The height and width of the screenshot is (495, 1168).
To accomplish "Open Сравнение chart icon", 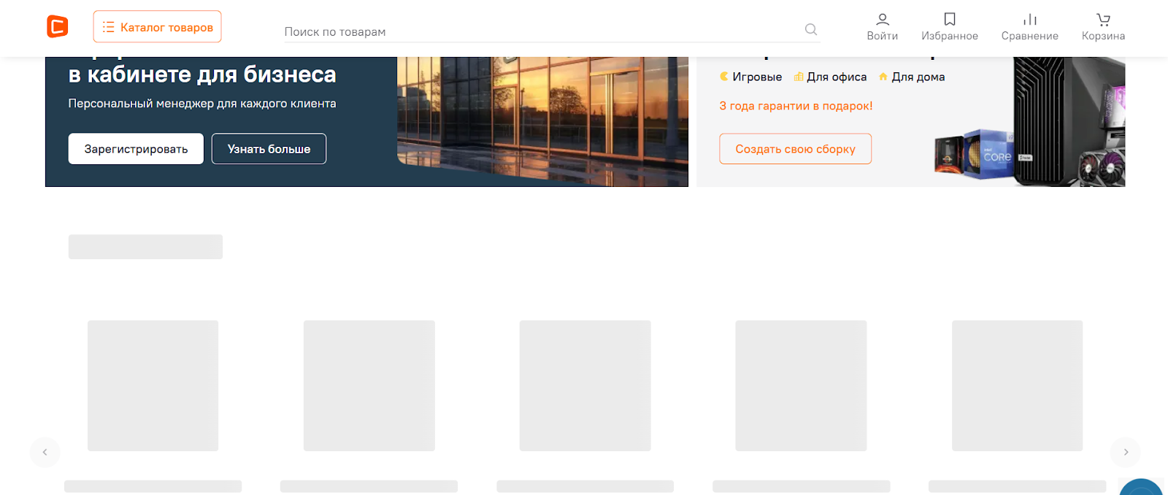I will (1029, 19).
